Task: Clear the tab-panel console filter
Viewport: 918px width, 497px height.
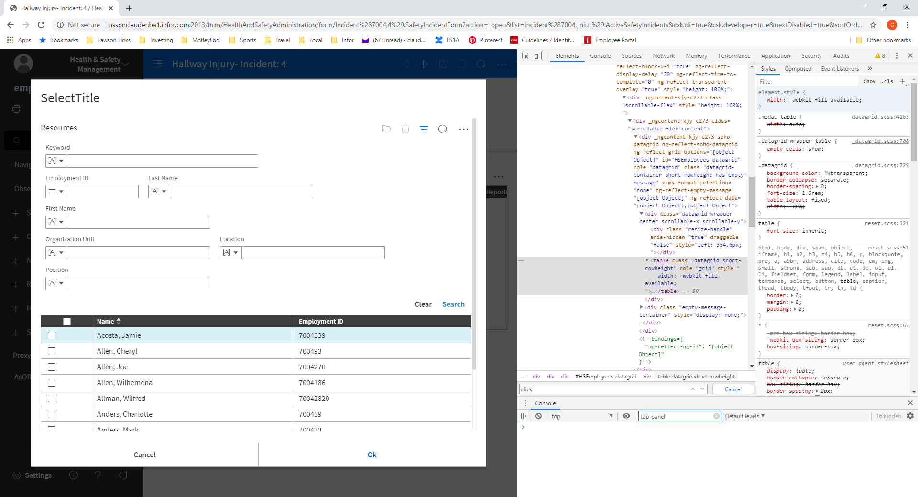Action: (716, 416)
